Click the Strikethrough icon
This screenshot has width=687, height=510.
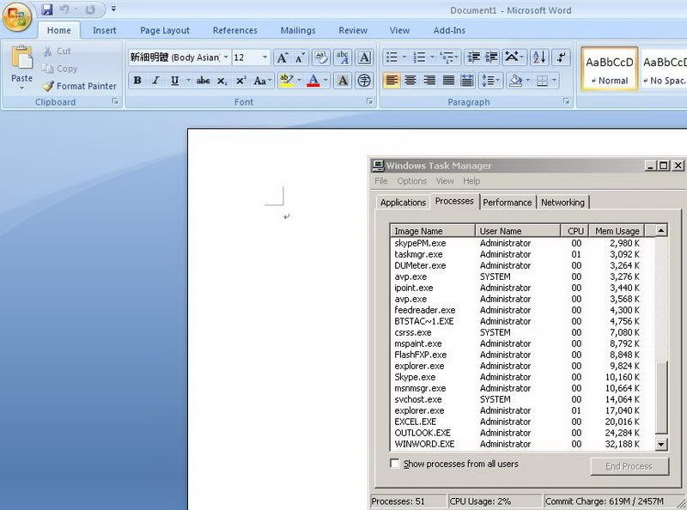(x=203, y=81)
